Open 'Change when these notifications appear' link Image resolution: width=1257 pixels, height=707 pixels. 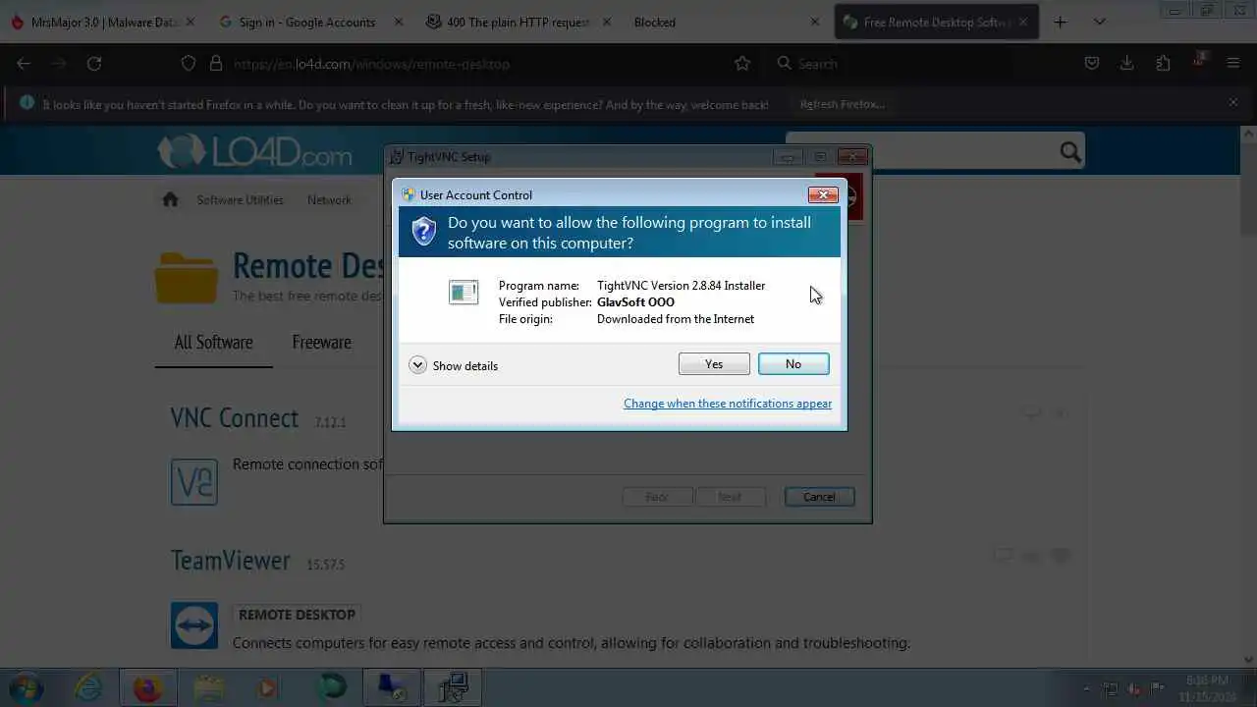pyautogui.click(x=728, y=404)
